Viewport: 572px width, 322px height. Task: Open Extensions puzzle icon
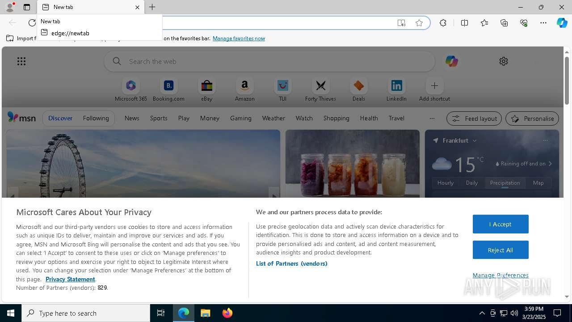pyautogui.click(x=443, y=23)
